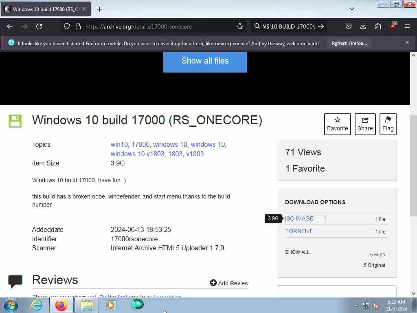
Task: Click the page title Windows 10 build 17000 (RS_ONECORE)
Action: 147,120
